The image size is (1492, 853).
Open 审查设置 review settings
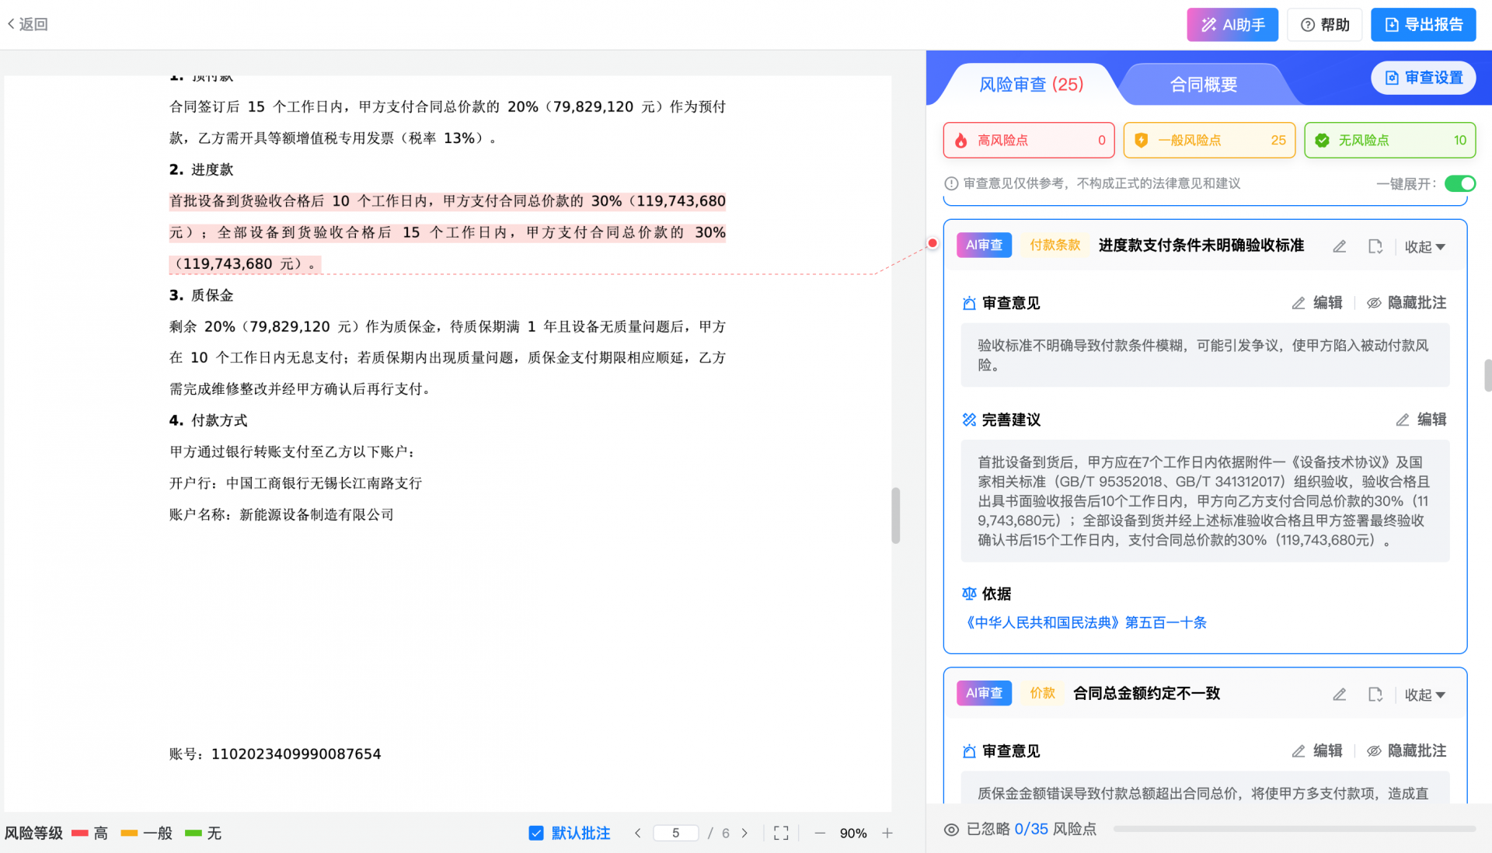(1423, 78)
